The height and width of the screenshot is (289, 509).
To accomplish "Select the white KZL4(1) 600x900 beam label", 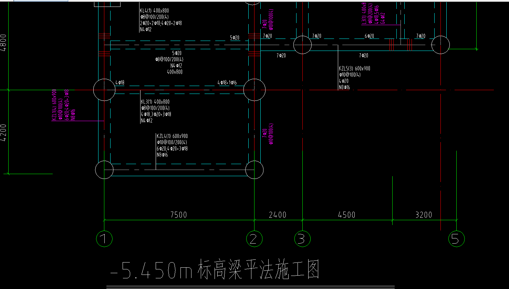I will 172,136.
